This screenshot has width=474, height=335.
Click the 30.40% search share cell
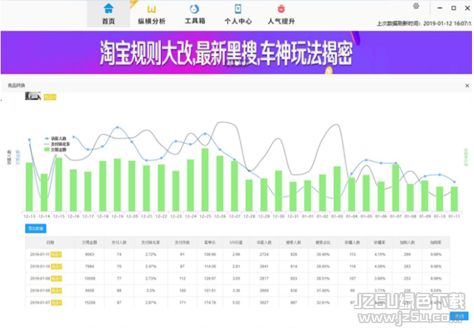tap(323, 255)
